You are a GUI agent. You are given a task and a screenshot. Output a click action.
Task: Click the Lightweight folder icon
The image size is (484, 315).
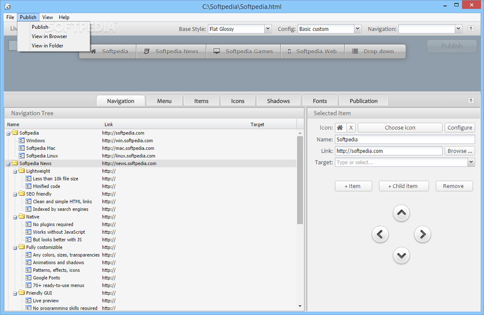click(x=22, y=171)
